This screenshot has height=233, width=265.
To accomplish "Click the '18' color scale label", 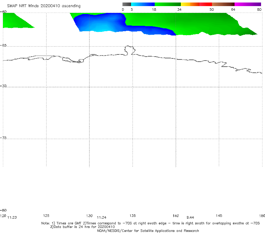I will [154, 9].
